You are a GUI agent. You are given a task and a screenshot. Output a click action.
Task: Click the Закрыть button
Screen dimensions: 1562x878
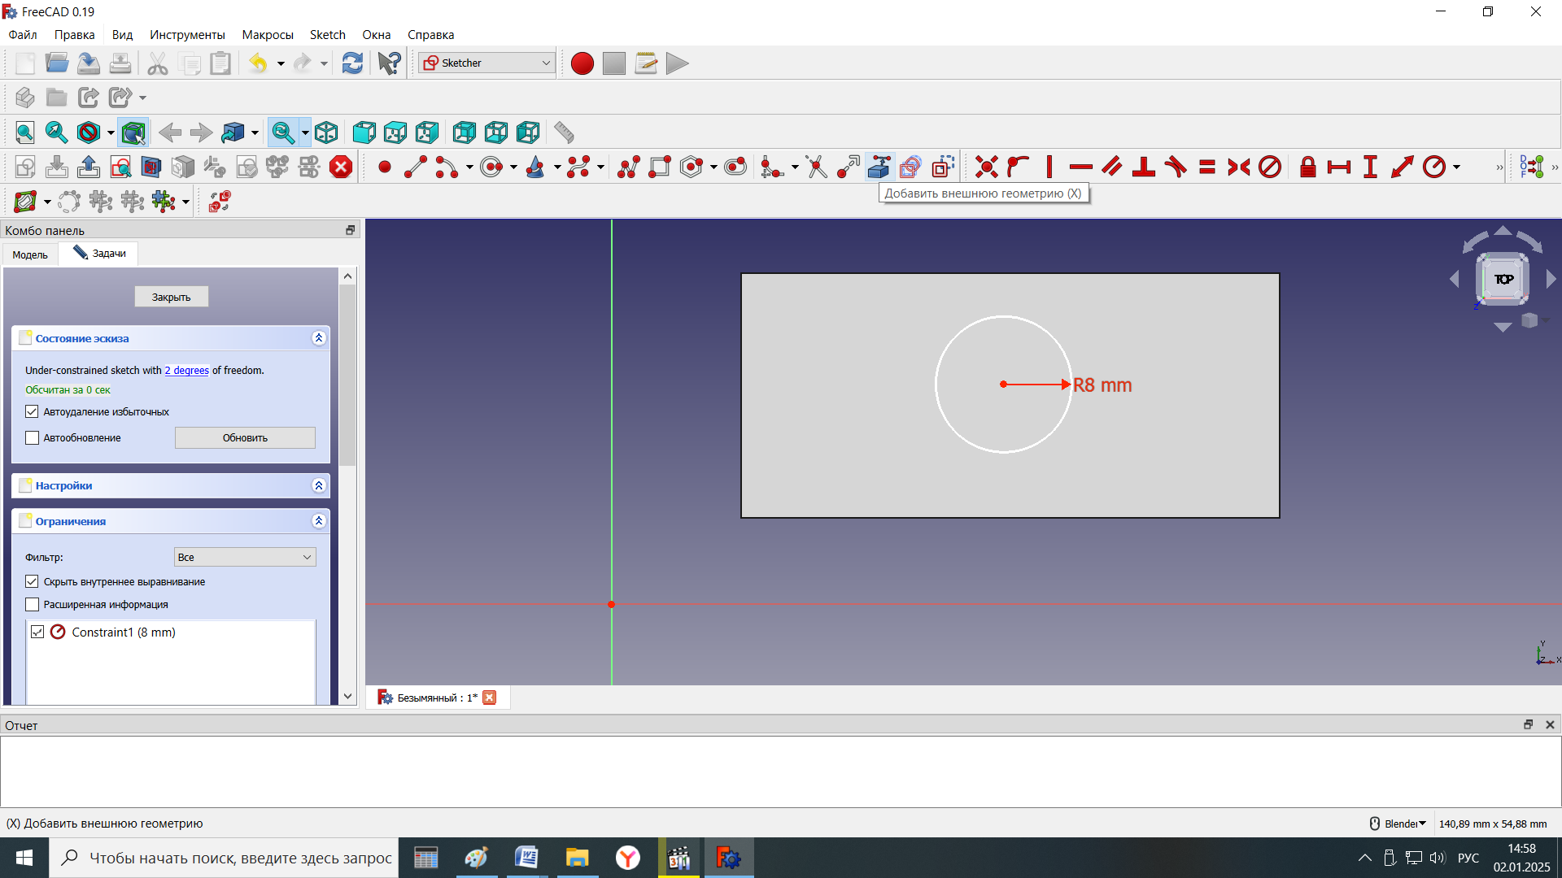172,297
